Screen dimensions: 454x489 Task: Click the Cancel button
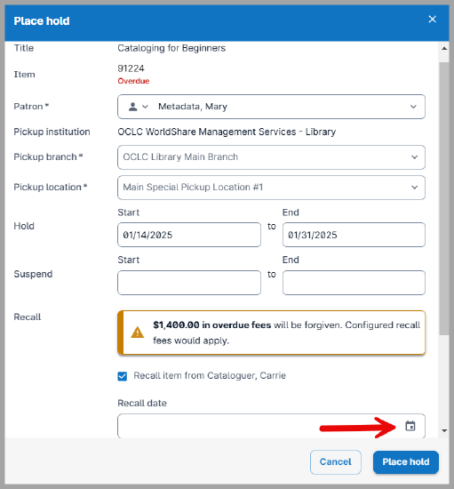336,461
